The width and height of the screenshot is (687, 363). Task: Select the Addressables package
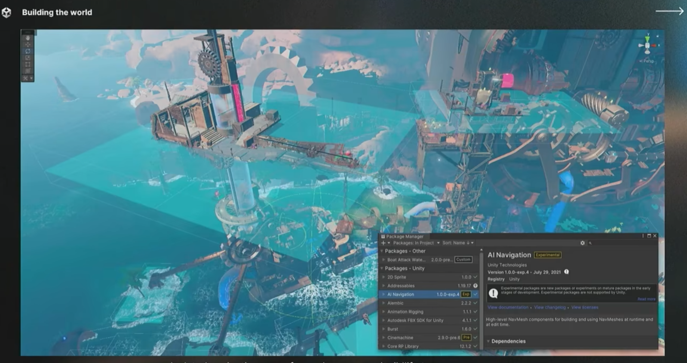click(429, 286)
